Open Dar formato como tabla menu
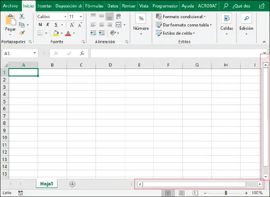 pyautogui.click(x=184, y=25)
